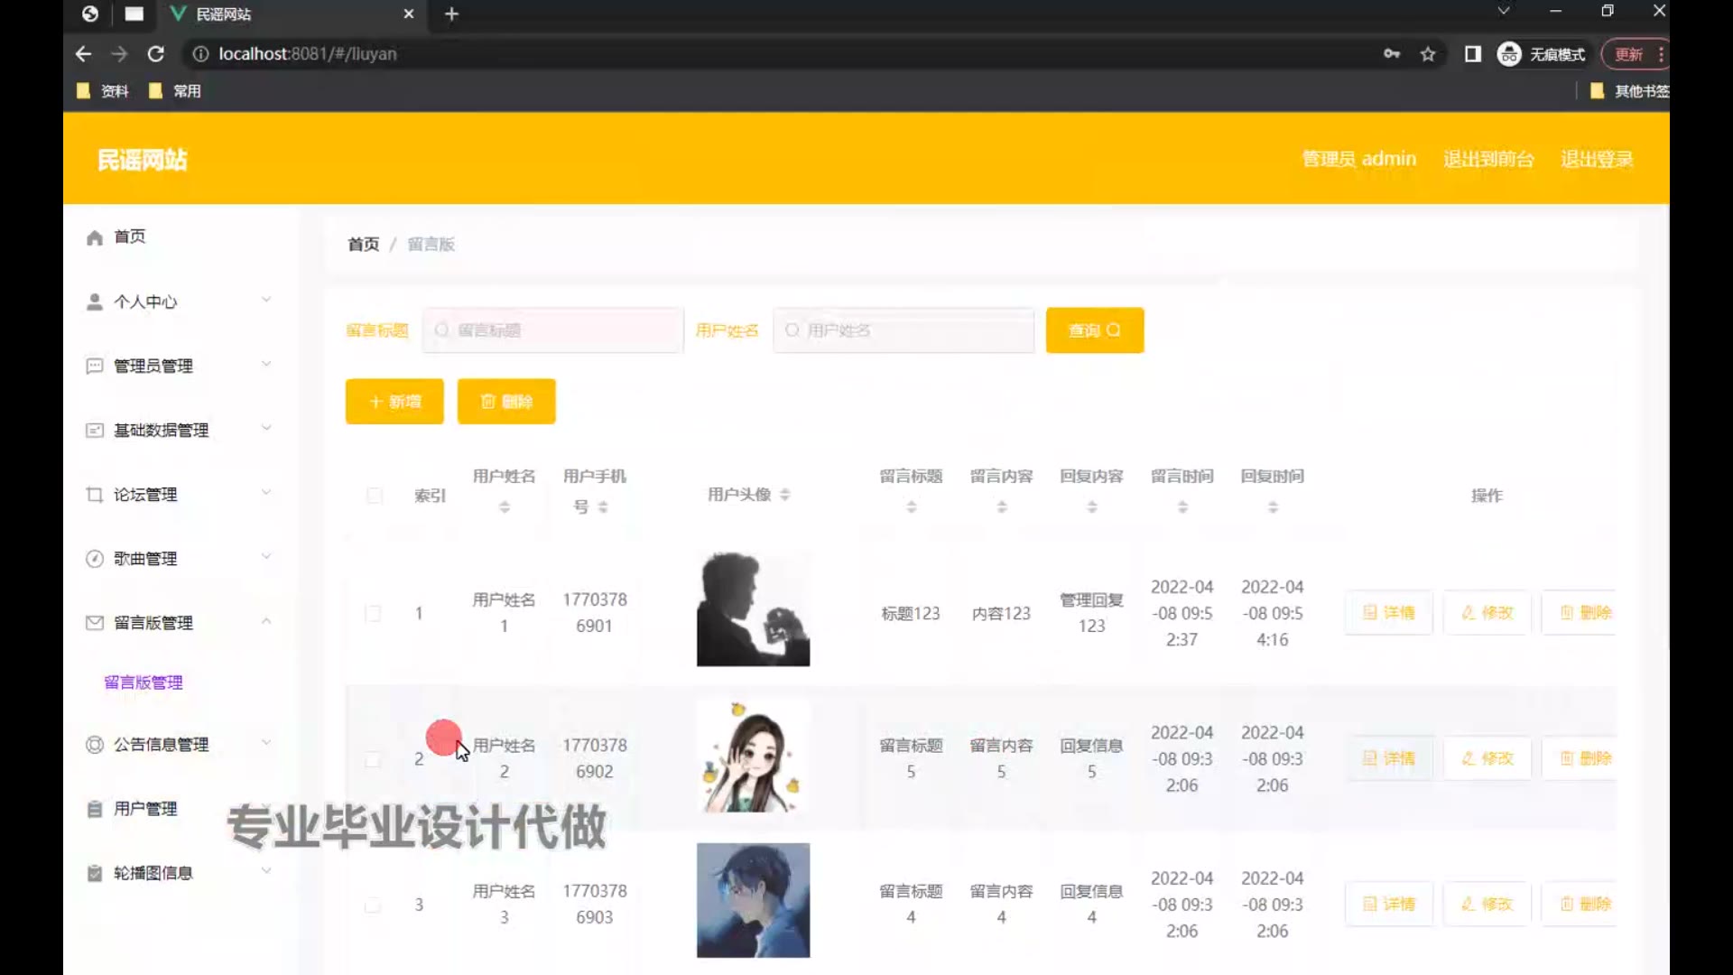1733x975 pixels.
Task: Open the 留言版管理 submenu item
Action: [144, 682]
